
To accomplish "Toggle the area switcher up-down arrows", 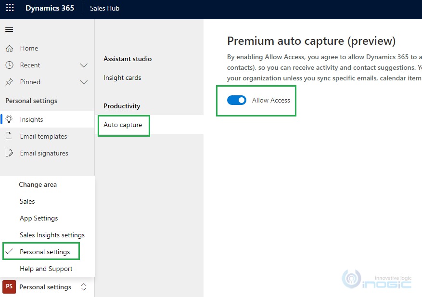I will click(84, 287).
